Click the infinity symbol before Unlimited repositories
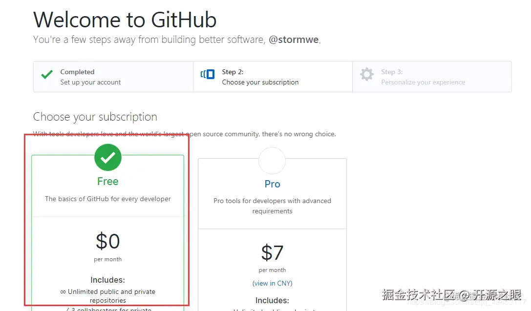The image size is (531, 311). [63, 291]
